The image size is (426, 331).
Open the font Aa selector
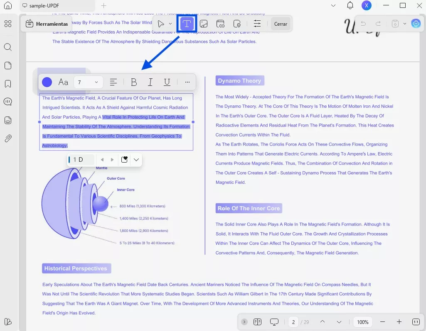[63, 82]
